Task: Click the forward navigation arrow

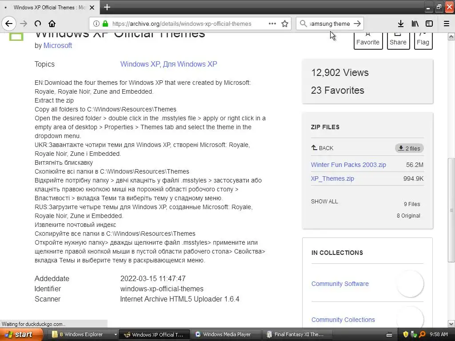Action: 24,24
